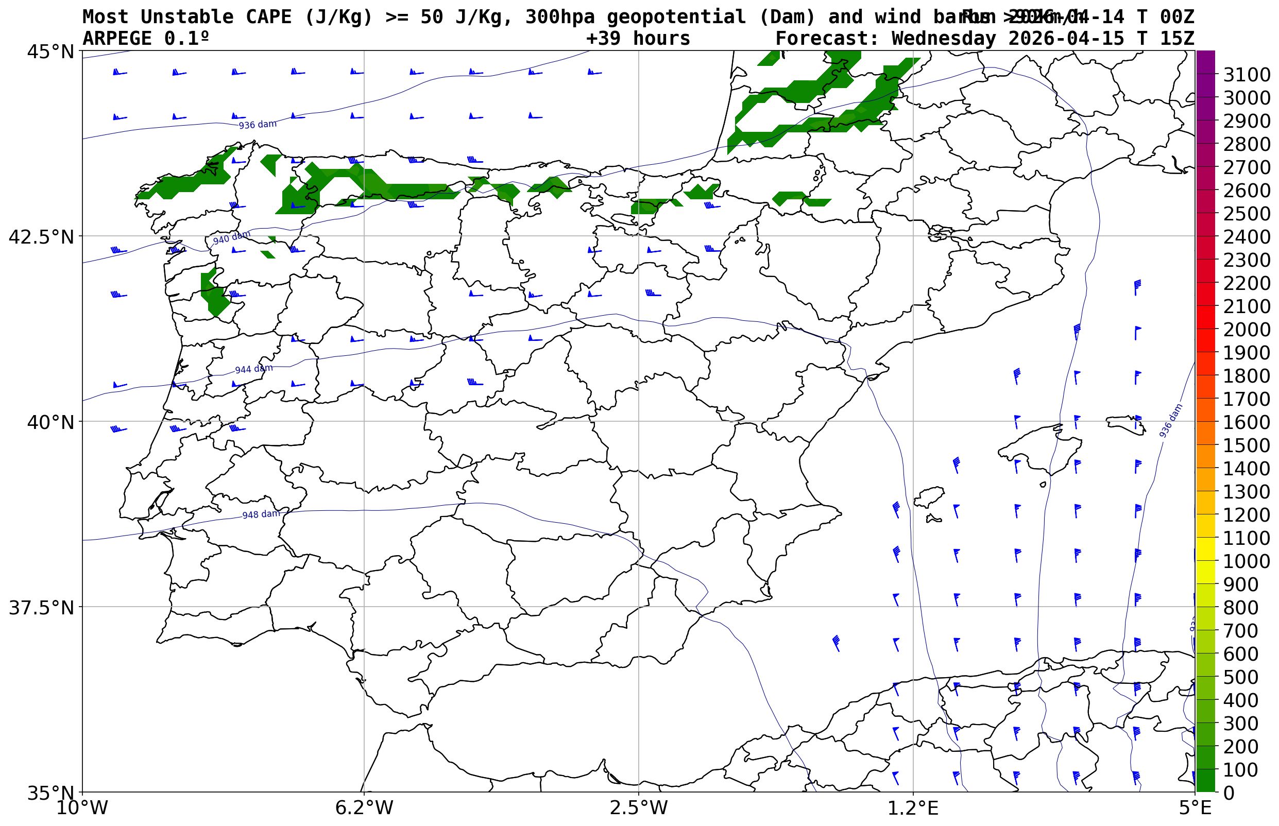The width and height of the screenshot is (1279, 826).
Task: Click the island of Mallorca
Action: 1041,450
